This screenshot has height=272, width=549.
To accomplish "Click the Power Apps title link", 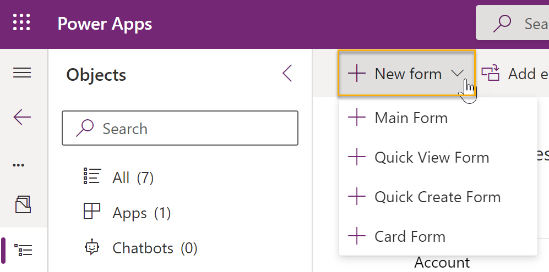I will [105, 24].
